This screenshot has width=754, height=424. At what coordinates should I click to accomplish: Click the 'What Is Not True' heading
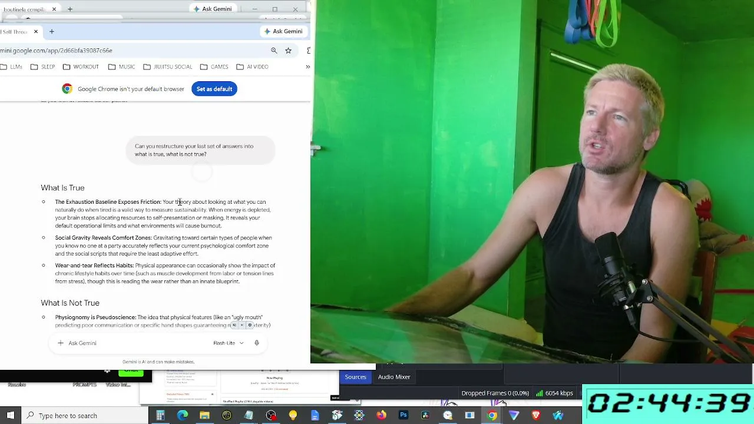tap(70, 303)
